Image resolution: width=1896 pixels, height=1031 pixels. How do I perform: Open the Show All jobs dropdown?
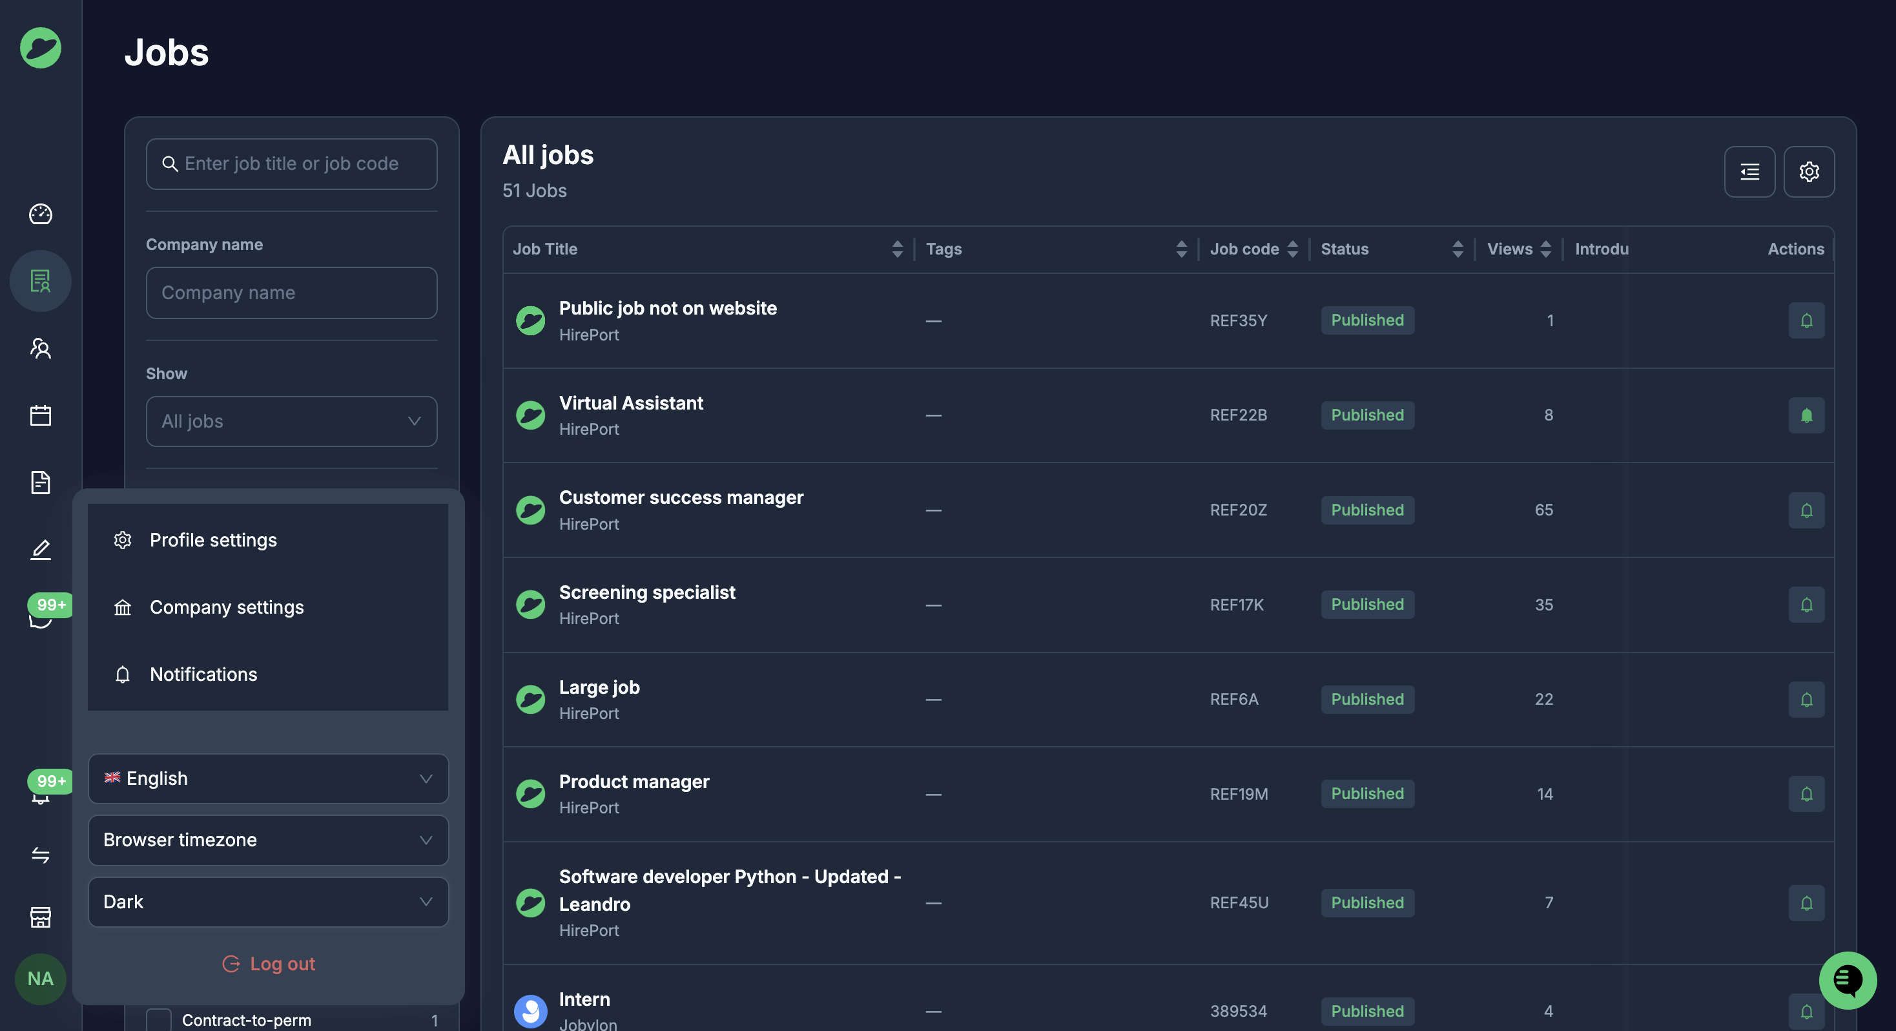click(291, 421)
